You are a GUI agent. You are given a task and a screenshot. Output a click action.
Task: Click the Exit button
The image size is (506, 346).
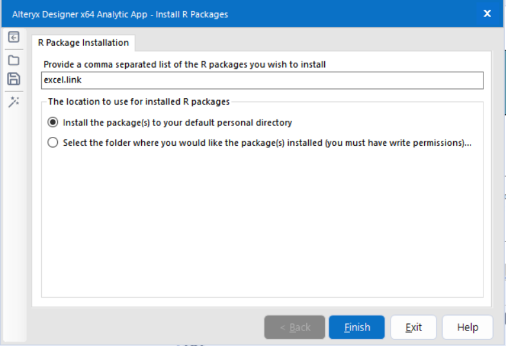pos(413,327)
